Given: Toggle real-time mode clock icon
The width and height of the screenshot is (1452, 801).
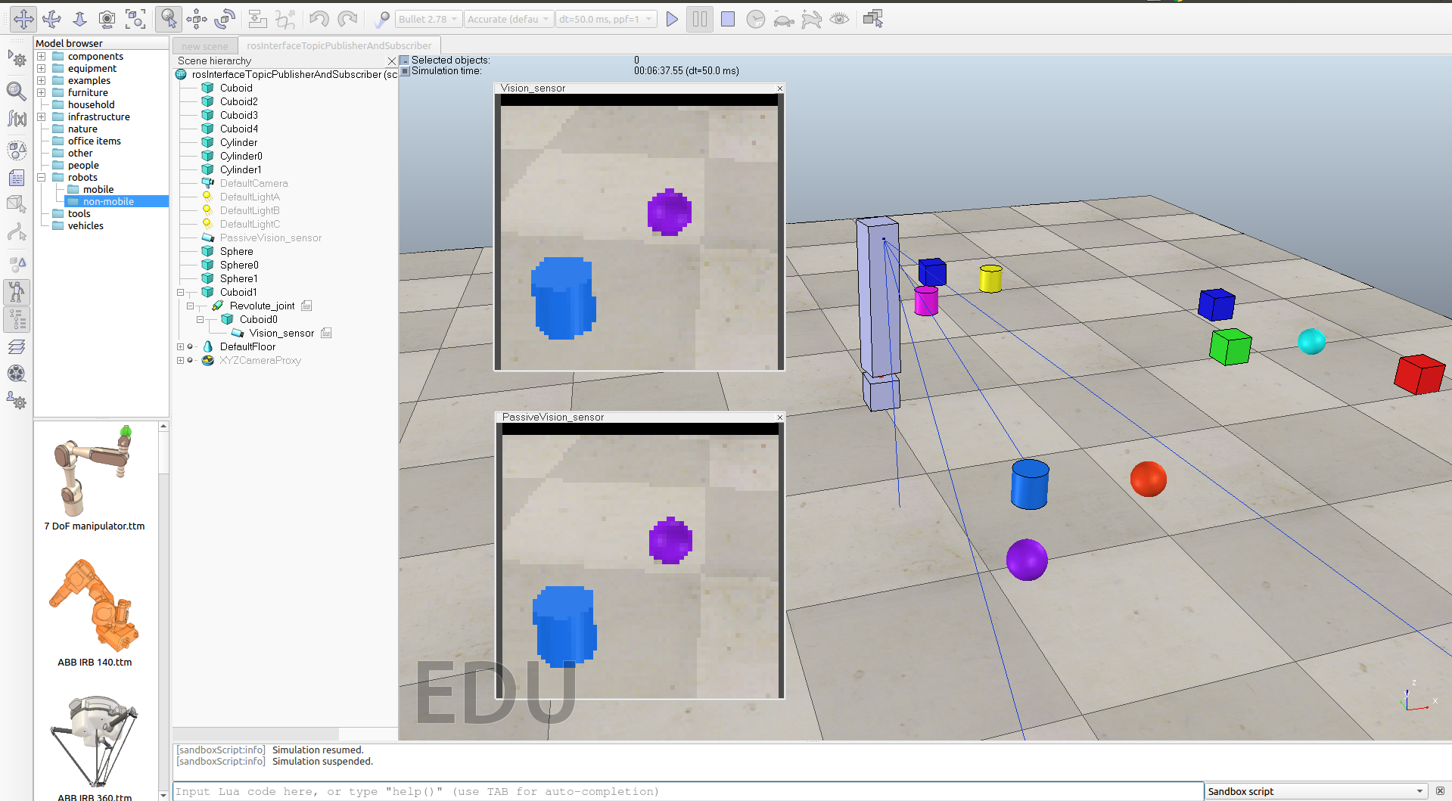Looking at the screenshot, I should pyautogui.click(x=755, y=19).
